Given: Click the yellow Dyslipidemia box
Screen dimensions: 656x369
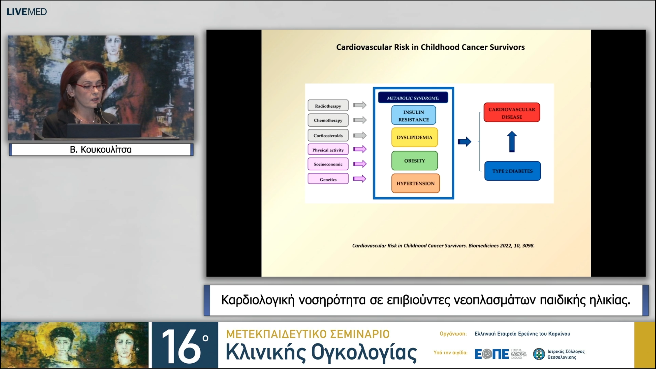Looking at the screenshot, I should pyautogui.click(x=414, y=137).
